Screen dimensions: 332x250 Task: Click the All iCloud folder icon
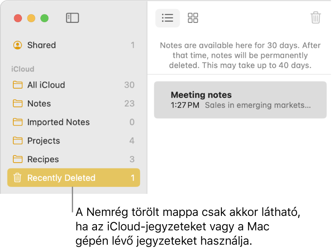click(17, 85)
